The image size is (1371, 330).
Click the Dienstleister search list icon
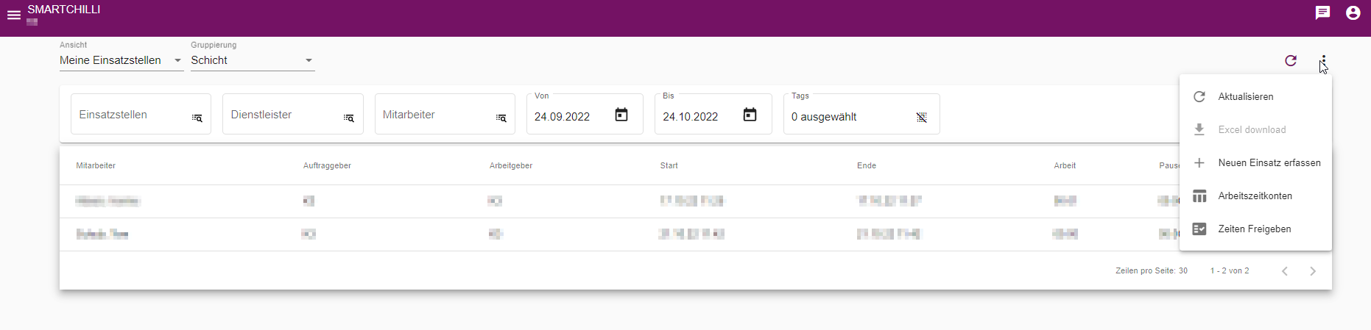pos(349,118)
